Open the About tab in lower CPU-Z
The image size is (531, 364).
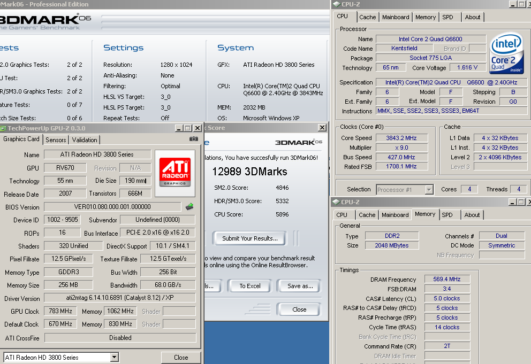[x=472, y=215]
